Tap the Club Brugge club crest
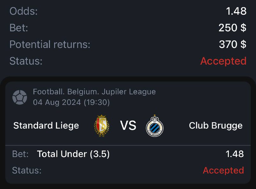Viewport: 256px width, 189px height. click(x=155, y=126)
